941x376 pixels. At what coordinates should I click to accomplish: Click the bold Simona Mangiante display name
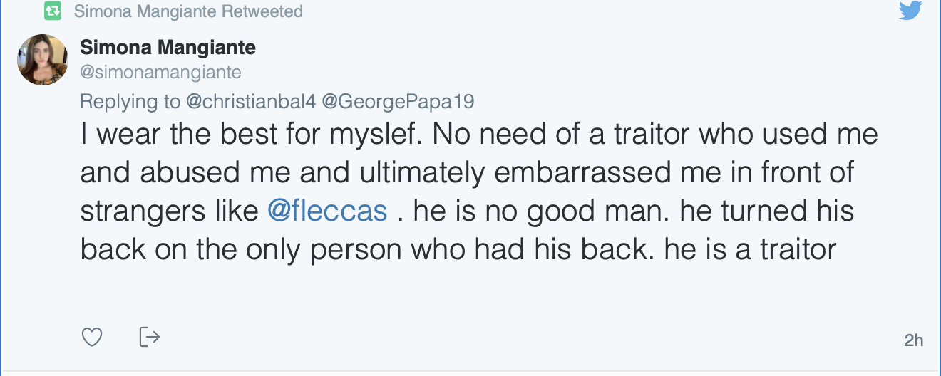tap(168, 48)
